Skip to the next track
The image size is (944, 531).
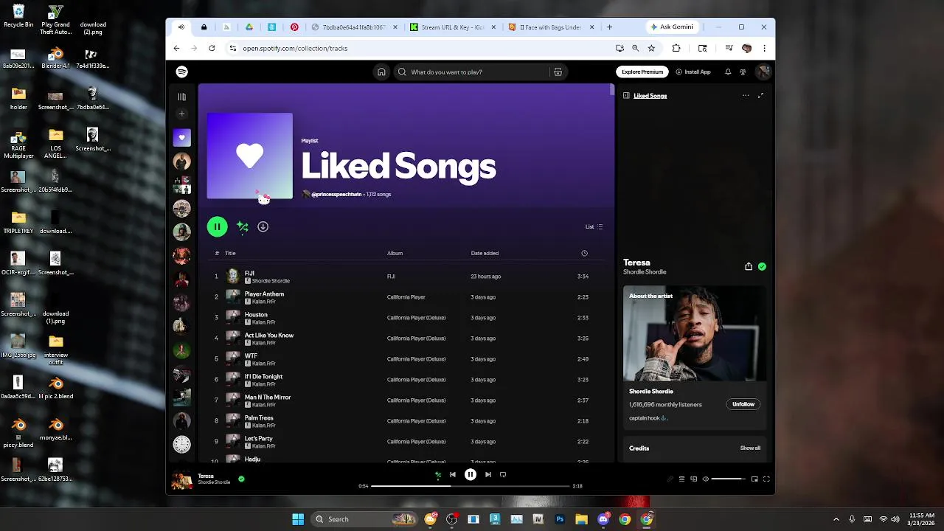coord(488,475)
